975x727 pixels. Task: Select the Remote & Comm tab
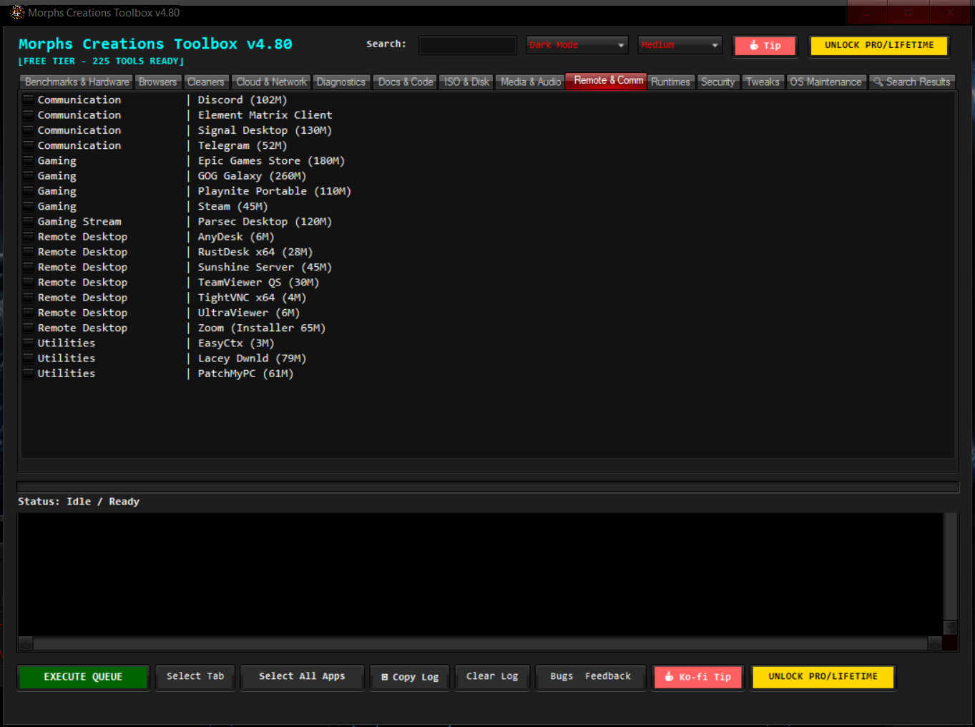[x=608, y=81]
